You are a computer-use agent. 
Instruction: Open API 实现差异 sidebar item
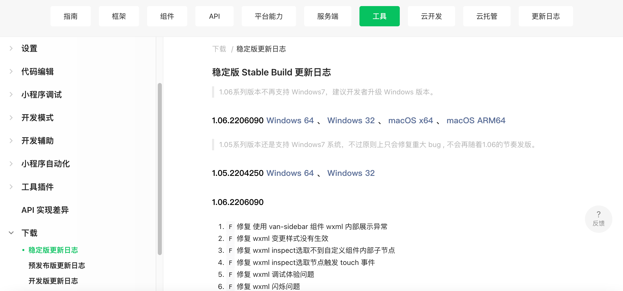(x=45, y=210)
